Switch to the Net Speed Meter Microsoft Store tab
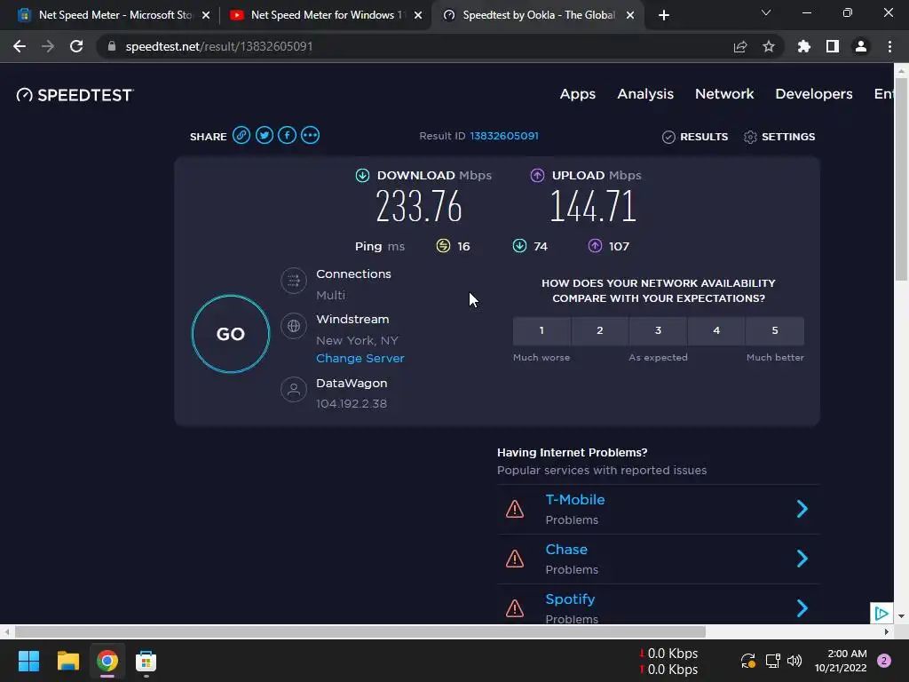Image resolution: width=909 pixels, height=682 pixels. coord(114,15)
